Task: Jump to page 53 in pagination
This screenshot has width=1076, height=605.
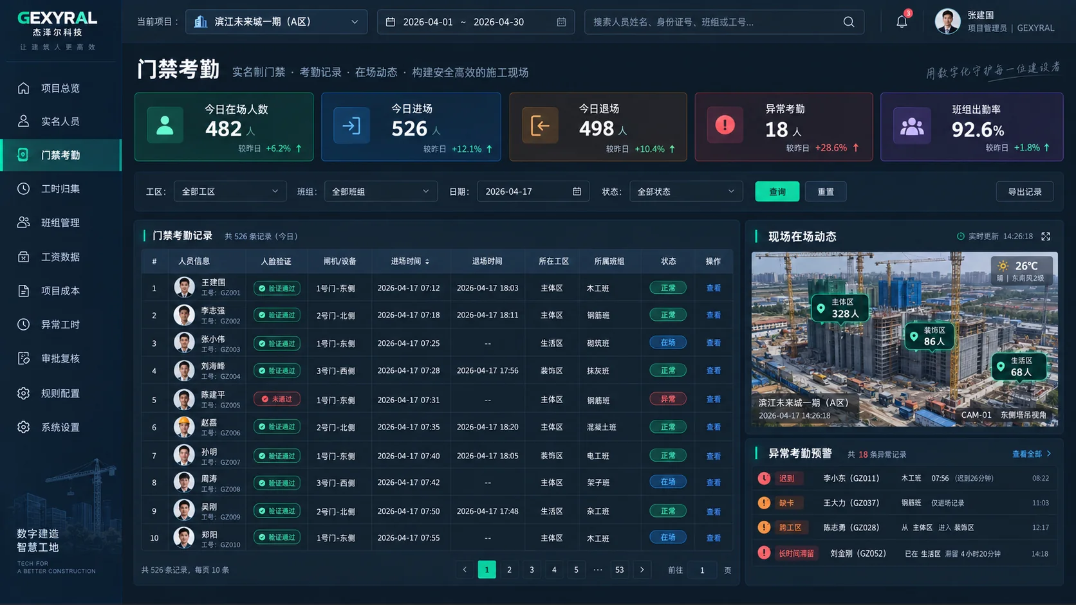Action: tap(619, 570)
